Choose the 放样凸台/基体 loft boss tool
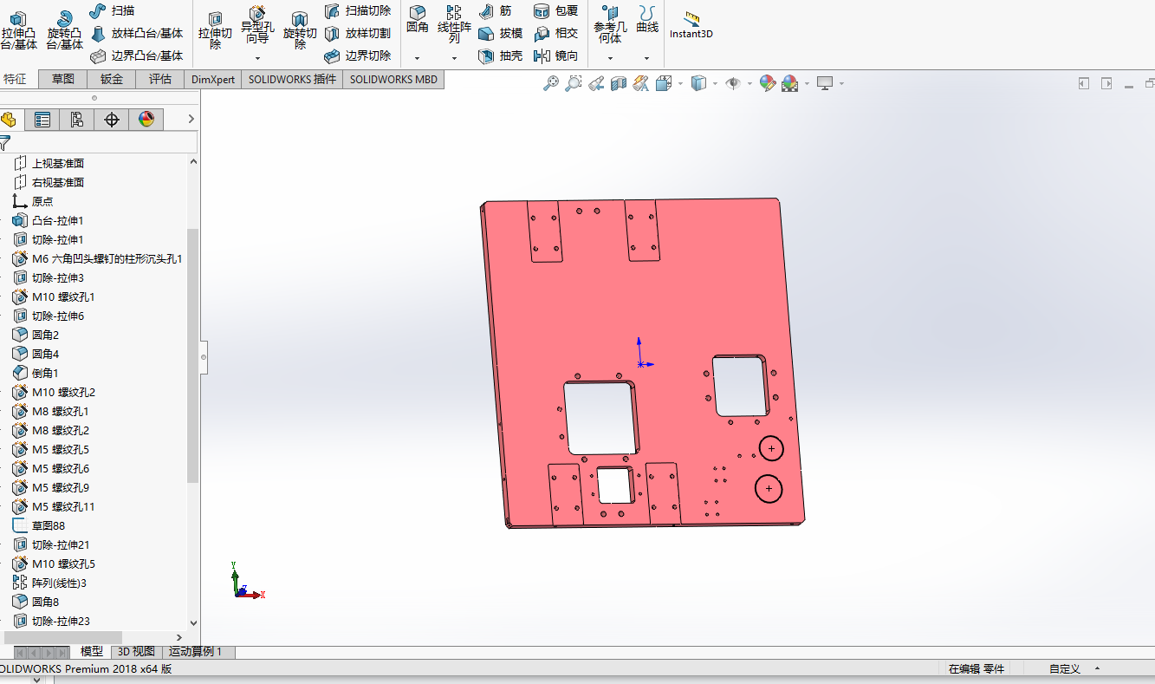 click(137, 33)
